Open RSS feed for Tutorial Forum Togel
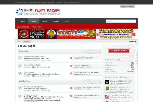This screenshot has height=102, width=153. (71, 66)
